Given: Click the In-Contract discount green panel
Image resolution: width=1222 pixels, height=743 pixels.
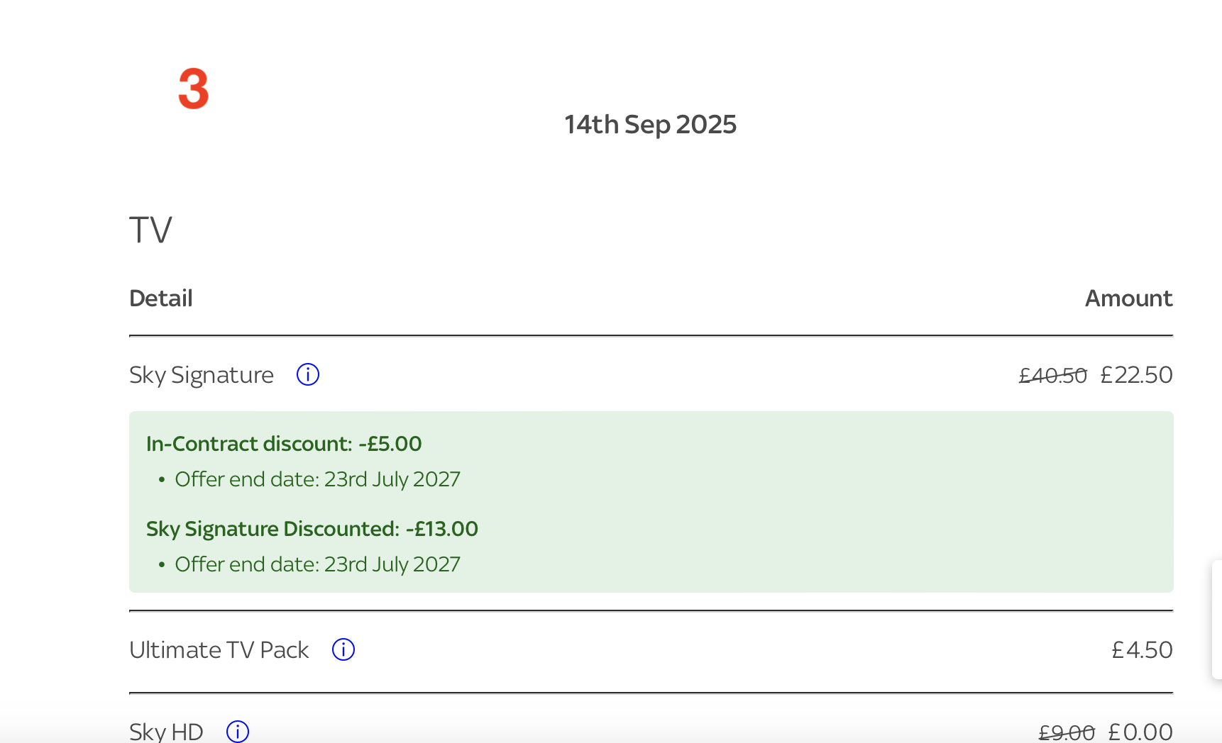Looking at the screenshot, I should [x=284, y=443].
